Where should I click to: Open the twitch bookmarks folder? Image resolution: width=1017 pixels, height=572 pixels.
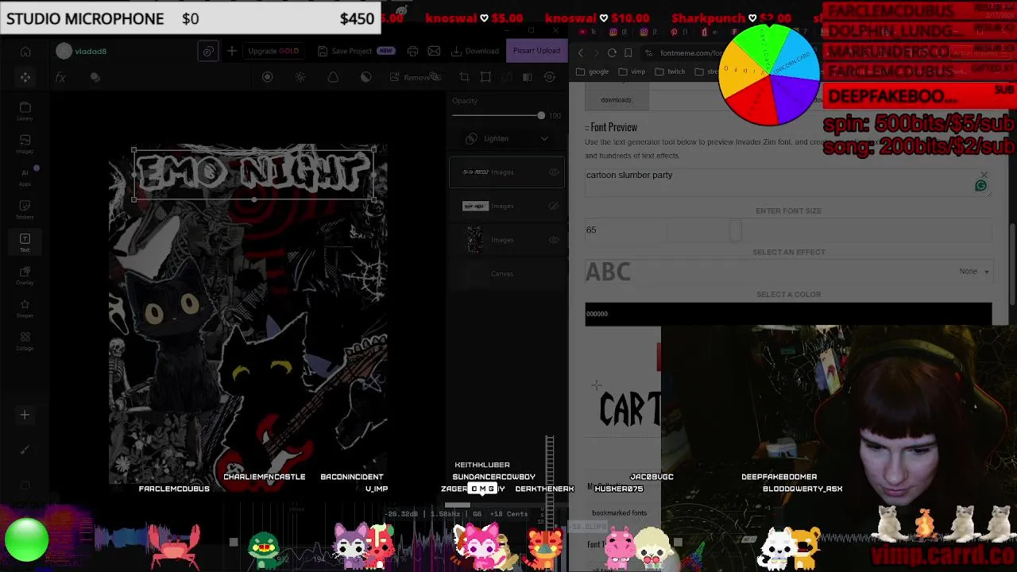point(670,71)
